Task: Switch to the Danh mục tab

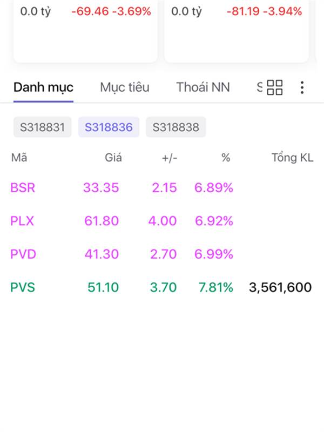Action: 43,87
